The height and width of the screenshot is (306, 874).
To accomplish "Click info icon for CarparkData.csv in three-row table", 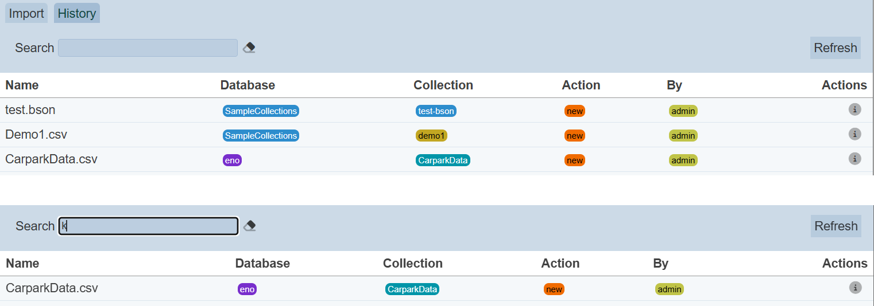I will pos(854,159).
